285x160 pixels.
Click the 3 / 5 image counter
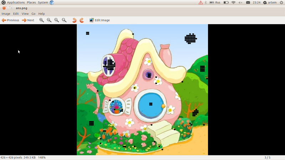click(x=268, y=158)
